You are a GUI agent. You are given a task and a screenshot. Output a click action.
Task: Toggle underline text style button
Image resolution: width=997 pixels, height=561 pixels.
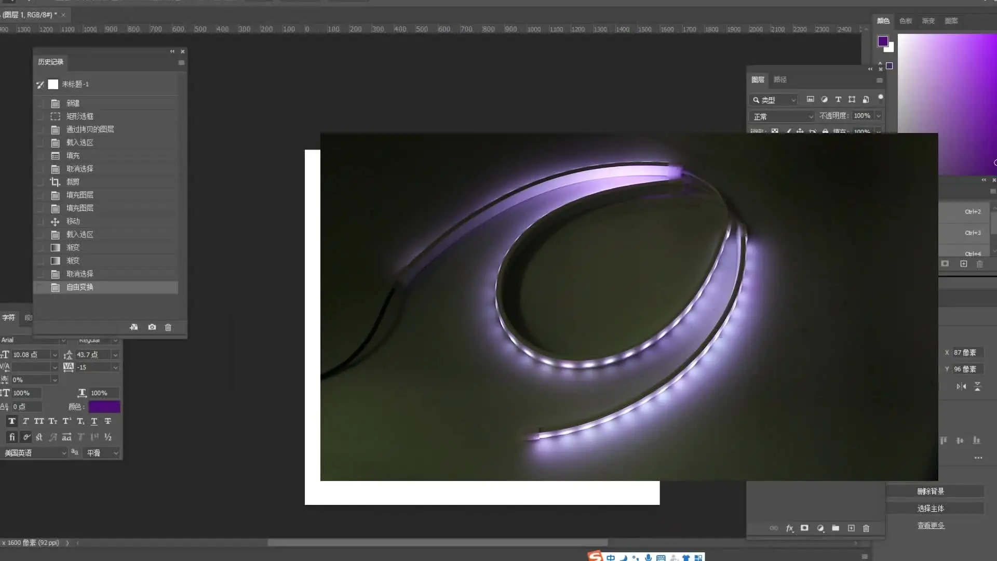click(x=94, y=421)
